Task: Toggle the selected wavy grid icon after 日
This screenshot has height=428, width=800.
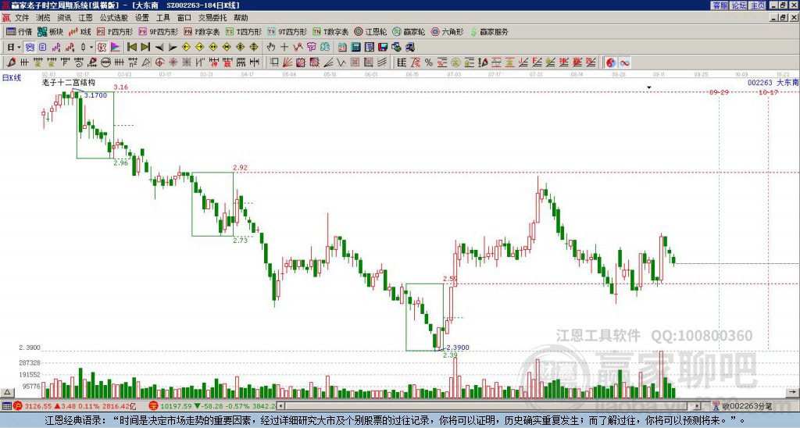Action: 30,47
